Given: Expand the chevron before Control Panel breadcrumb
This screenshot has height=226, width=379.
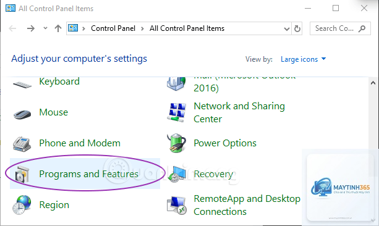Looking at the screenshot, I should click(x=83, y=29).
